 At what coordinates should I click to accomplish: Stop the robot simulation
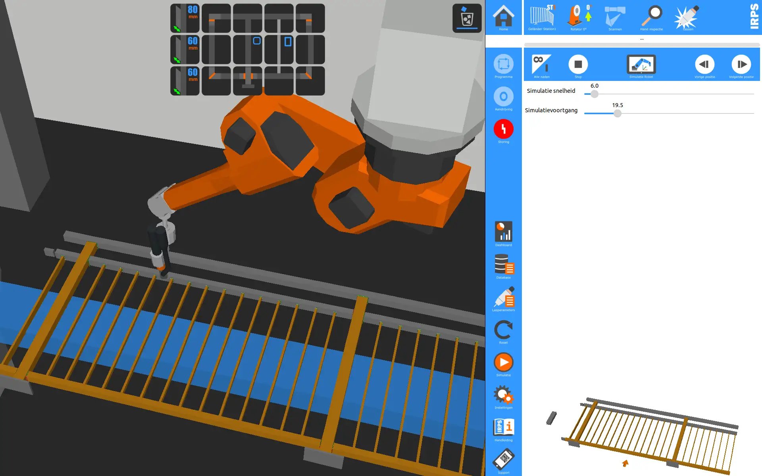point(578,66)
